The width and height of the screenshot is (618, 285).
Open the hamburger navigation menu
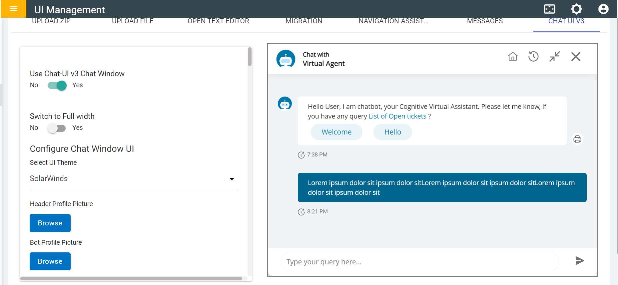13,9
